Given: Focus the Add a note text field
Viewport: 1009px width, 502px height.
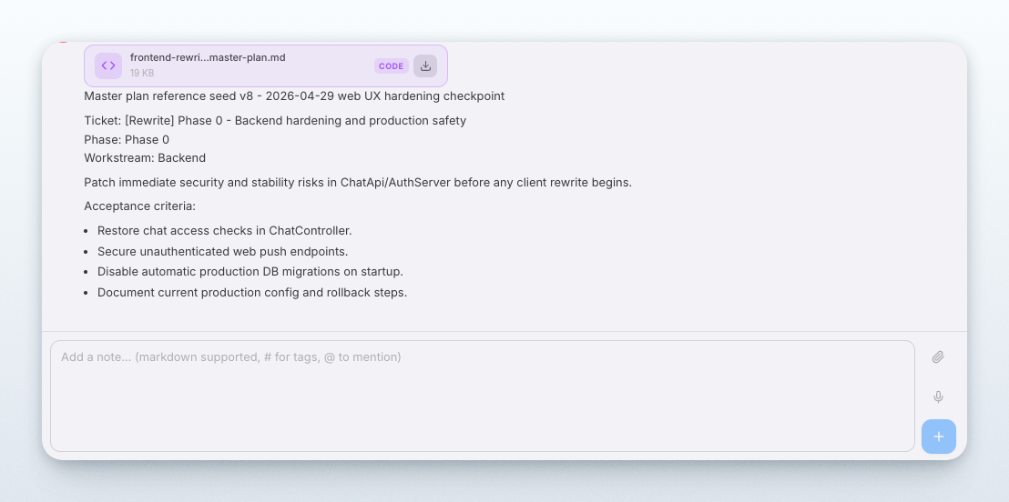Looking at the screenshot, I should [x=482, y=396].
